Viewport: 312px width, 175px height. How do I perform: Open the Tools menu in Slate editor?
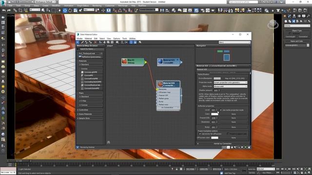pyautogui.click(x=125, y=38)
